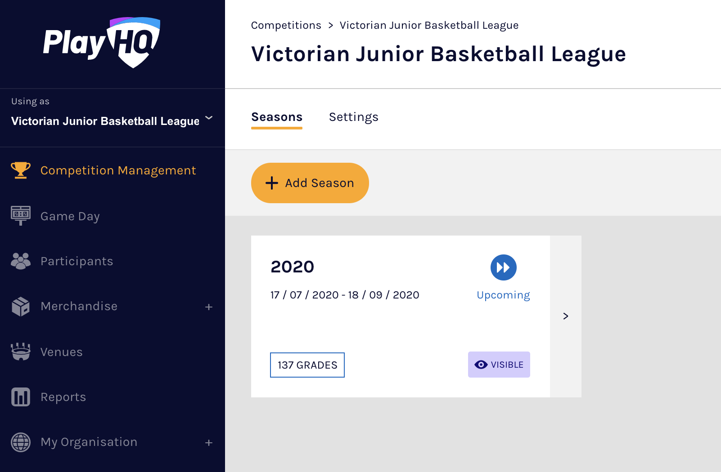The image size is (721, 472).
Task: Click the Competition Management trophy icon
Action: pos(21,170)
